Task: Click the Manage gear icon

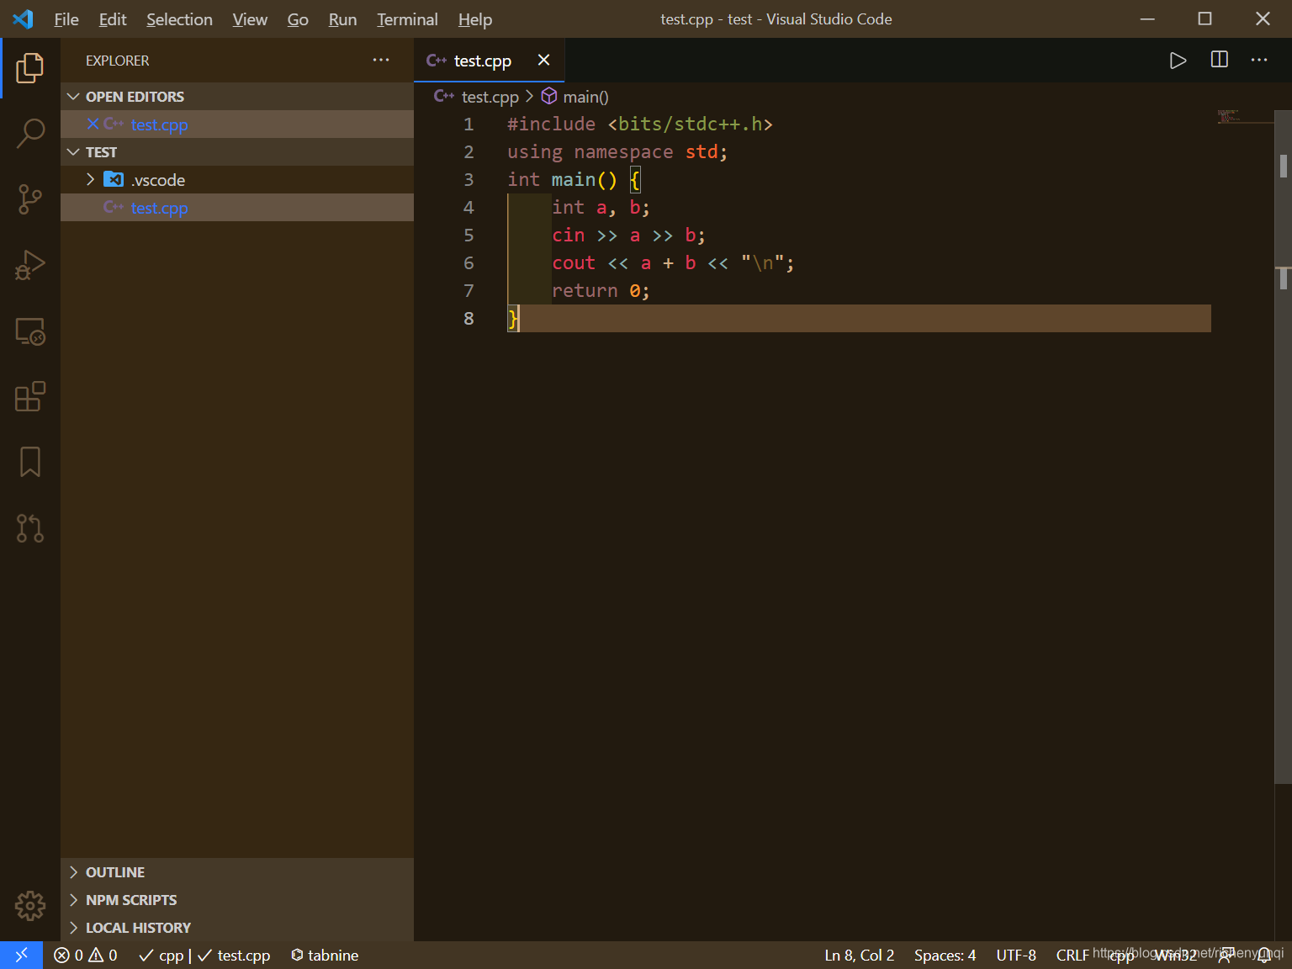Action: coord(30,906)
